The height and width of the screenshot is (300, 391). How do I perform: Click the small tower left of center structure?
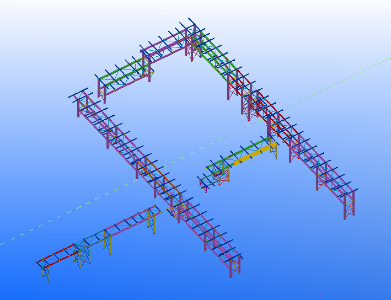click(x=206, y=183)
